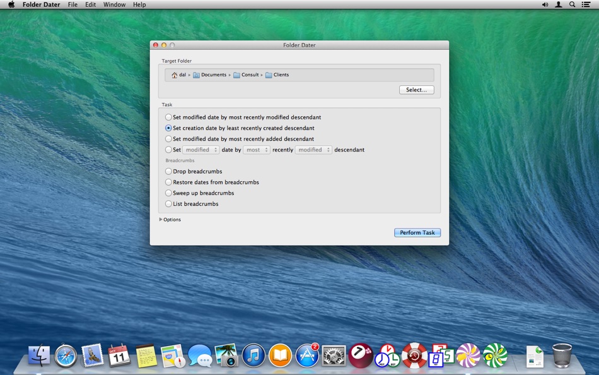Expand the Options disclosure triangle
Image resolution: width=599 pixels, height=375 pixels.
[161, 219]
